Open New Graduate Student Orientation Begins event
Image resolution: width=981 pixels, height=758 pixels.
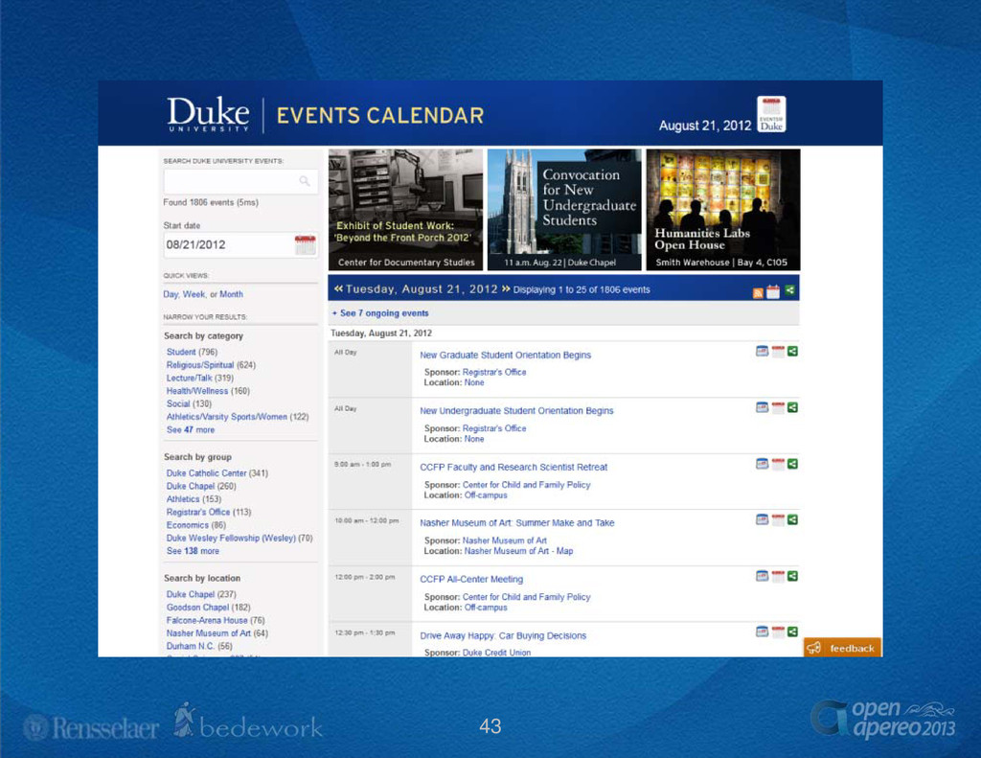[x=506, y=355]
